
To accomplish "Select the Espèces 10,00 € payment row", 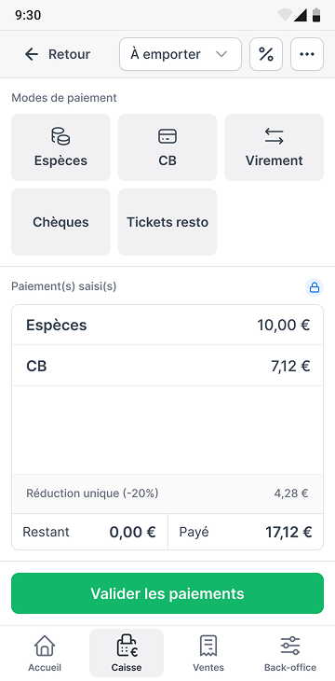I will [167, 325].
